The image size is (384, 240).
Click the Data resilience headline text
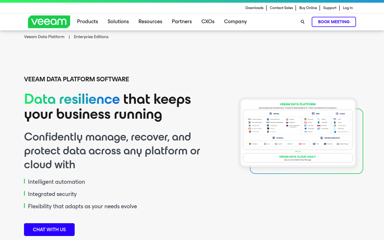(72, 99)
